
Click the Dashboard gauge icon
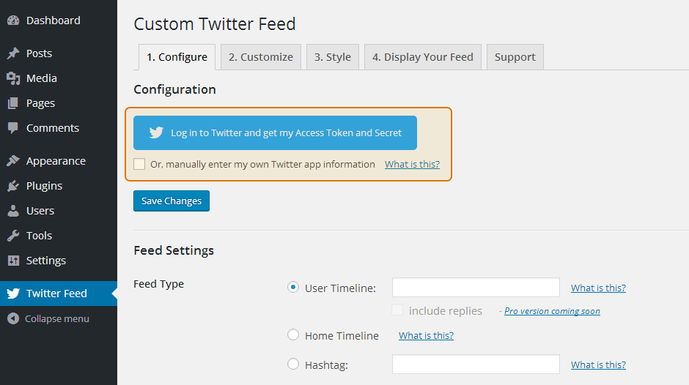(x=13, y=20)
